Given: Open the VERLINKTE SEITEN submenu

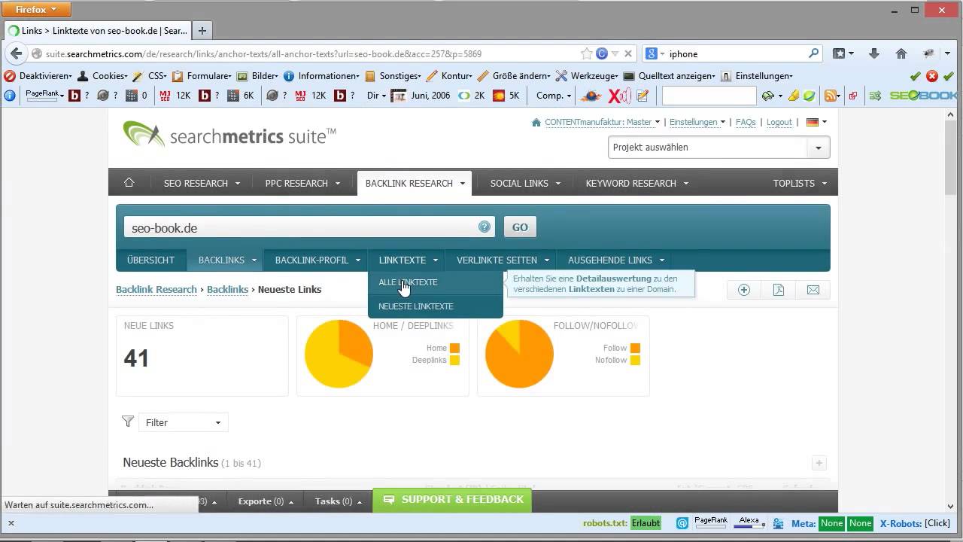Looking at the screenshot, I should click(503, 260).
